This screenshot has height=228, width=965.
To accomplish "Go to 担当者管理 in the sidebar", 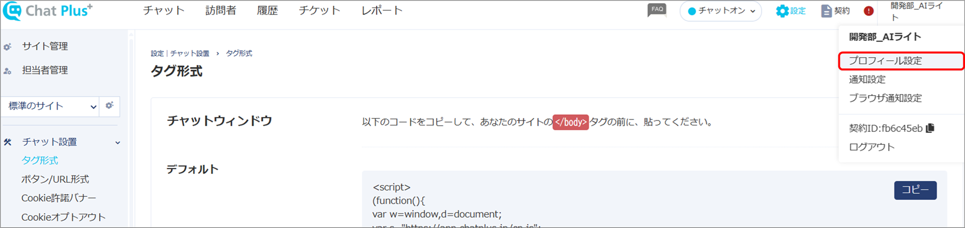I will coord(45,70).
